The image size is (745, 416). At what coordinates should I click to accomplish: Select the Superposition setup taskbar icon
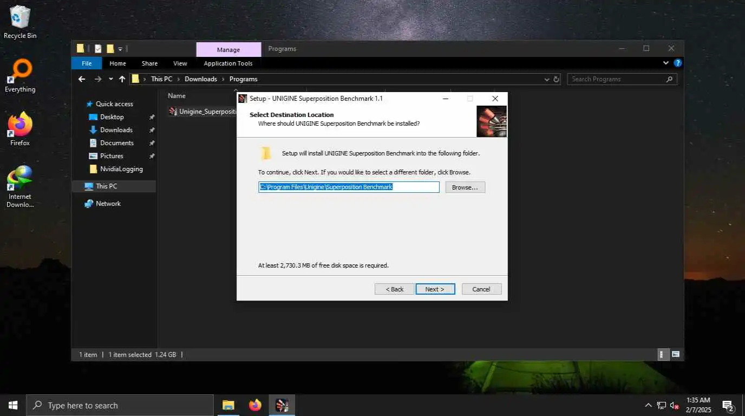click(282, 405)
